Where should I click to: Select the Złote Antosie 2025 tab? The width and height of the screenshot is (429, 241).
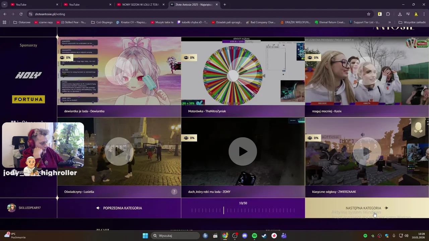coord(194,5)
